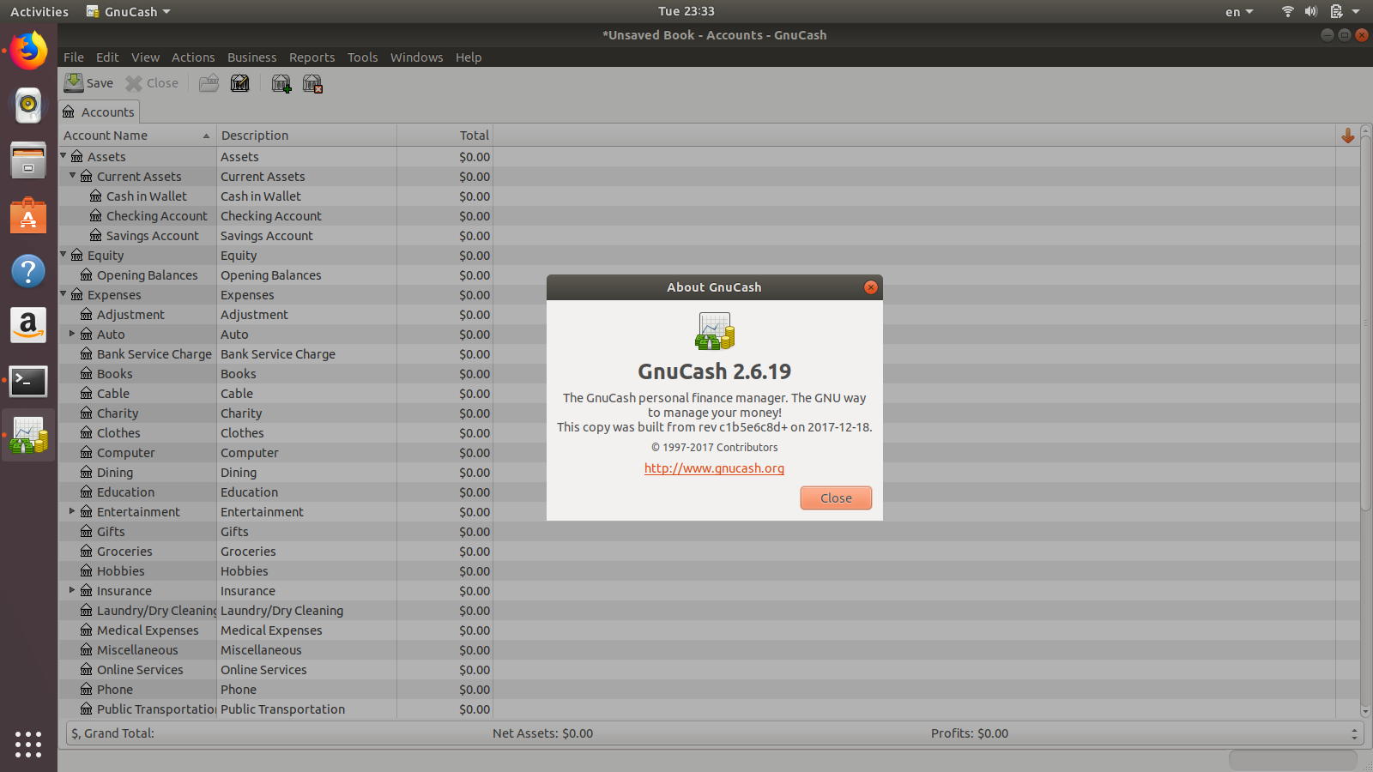Screen dimensions: 1373x772
Task: Open the Help menu
Action: (469, 57)
